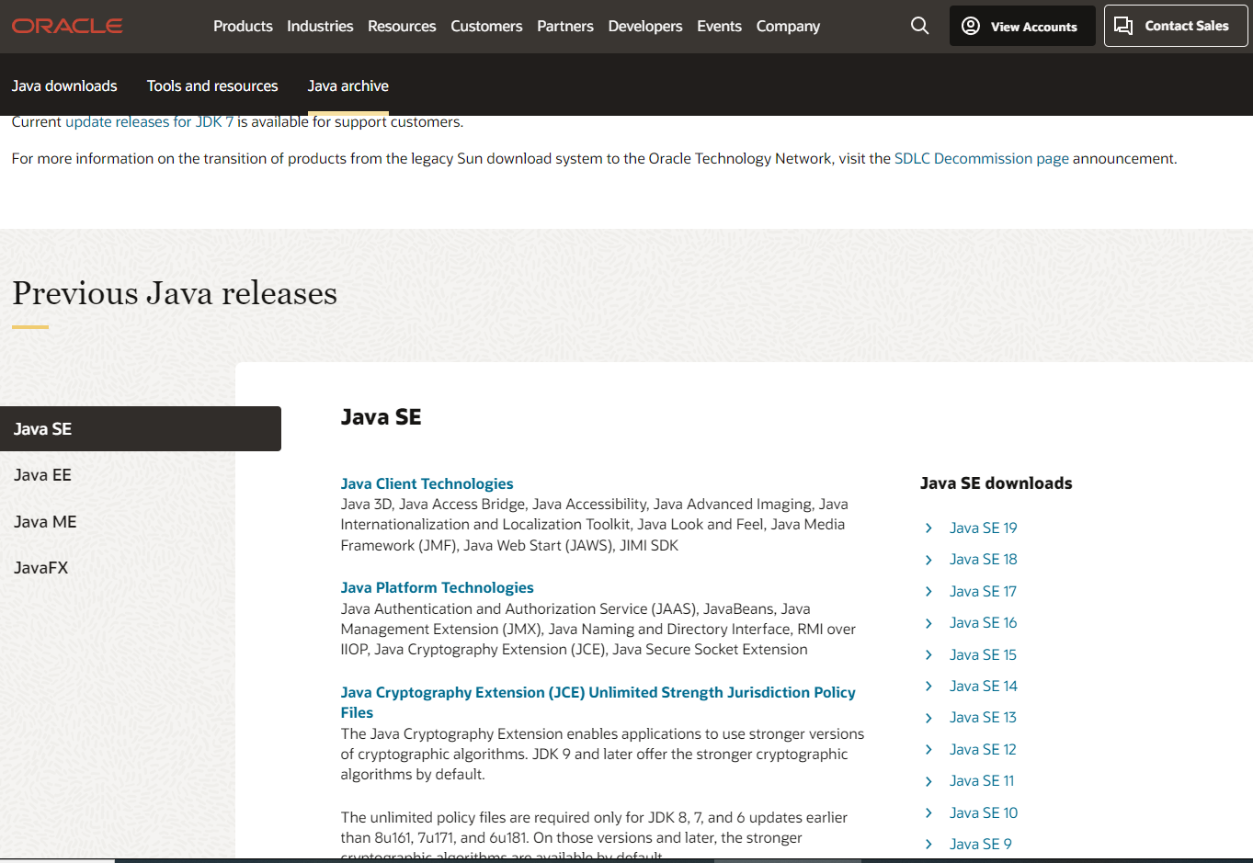Open the Partners menu
The image size is (1253, 863).
(565, 26)
